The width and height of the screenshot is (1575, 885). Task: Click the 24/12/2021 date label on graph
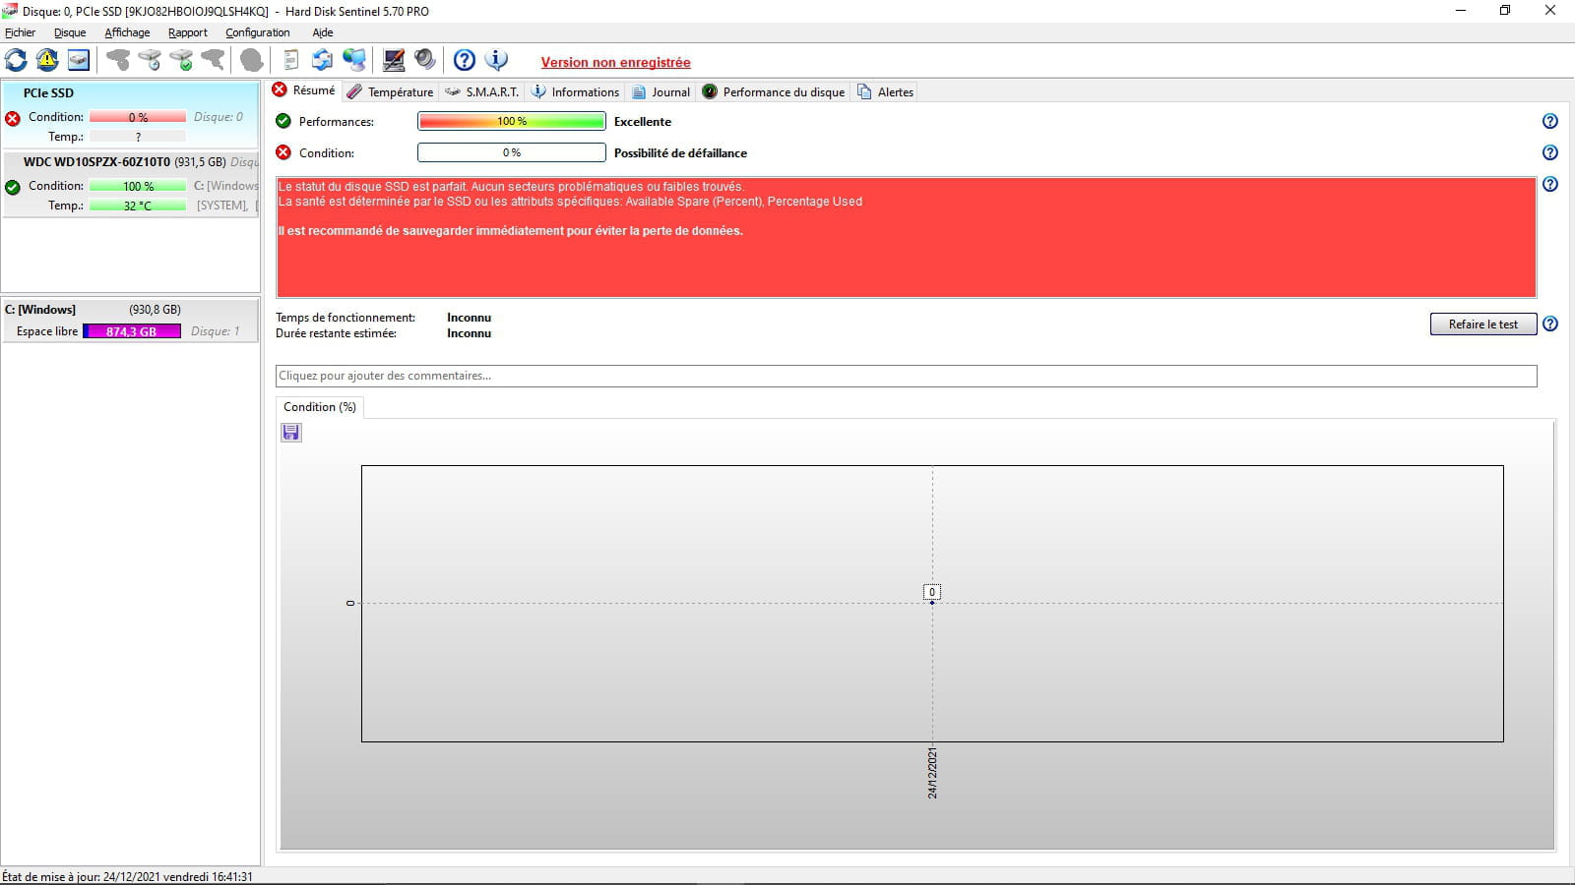(x=932, y=773)
